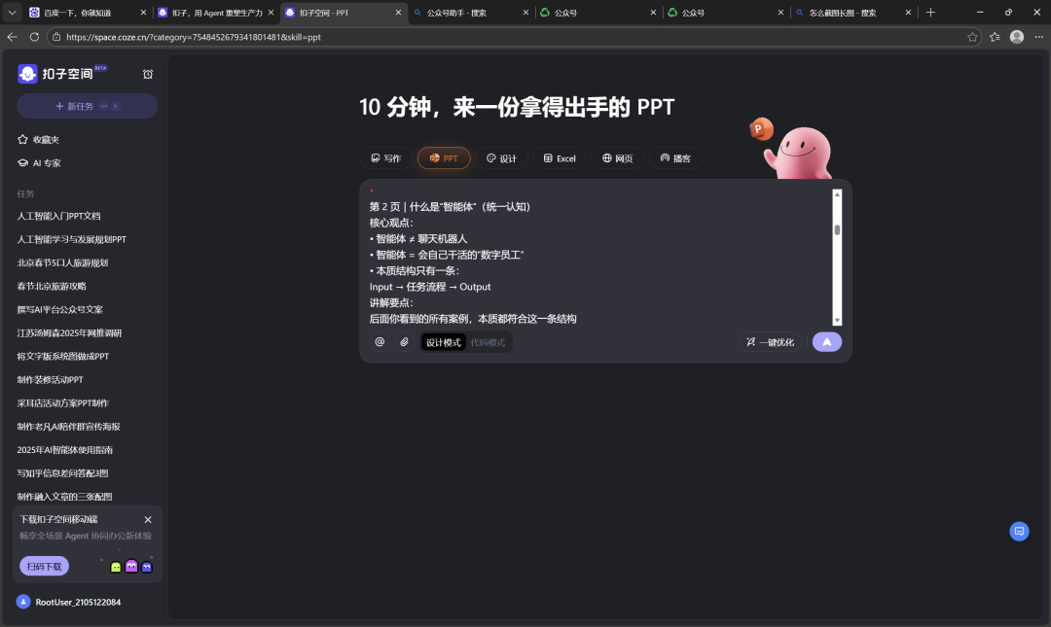
Task: Click the prompt box scrollbar thumb
Action: click(837, 229)
